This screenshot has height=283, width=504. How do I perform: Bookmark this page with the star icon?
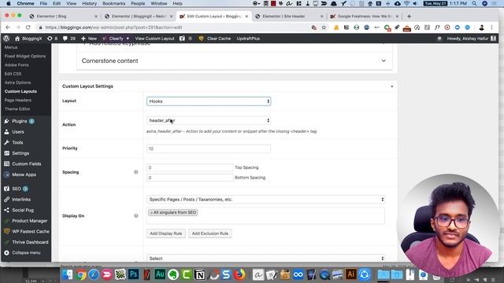324,28
